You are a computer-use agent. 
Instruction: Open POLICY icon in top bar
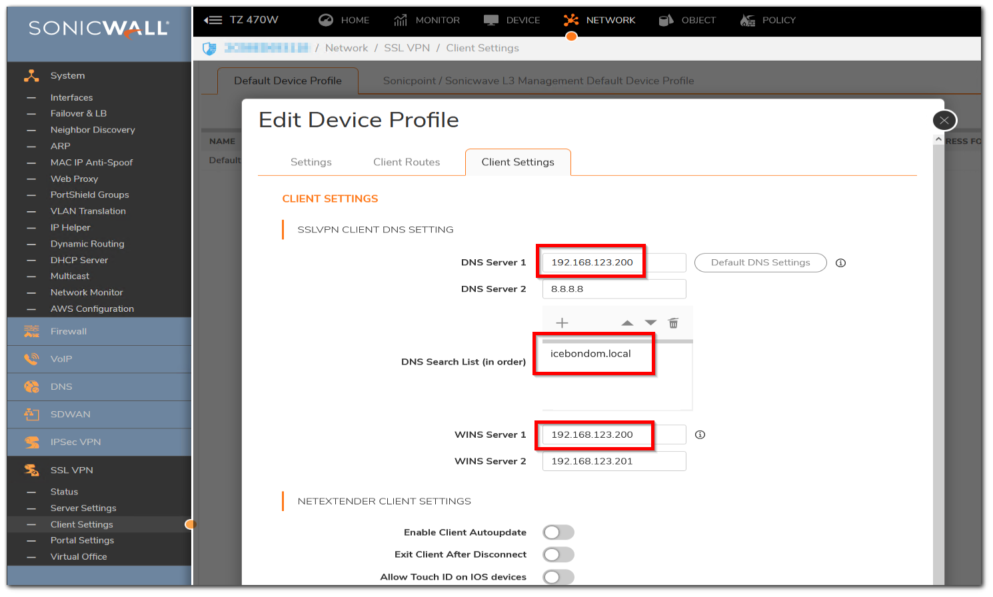click(x=748, y=20)
